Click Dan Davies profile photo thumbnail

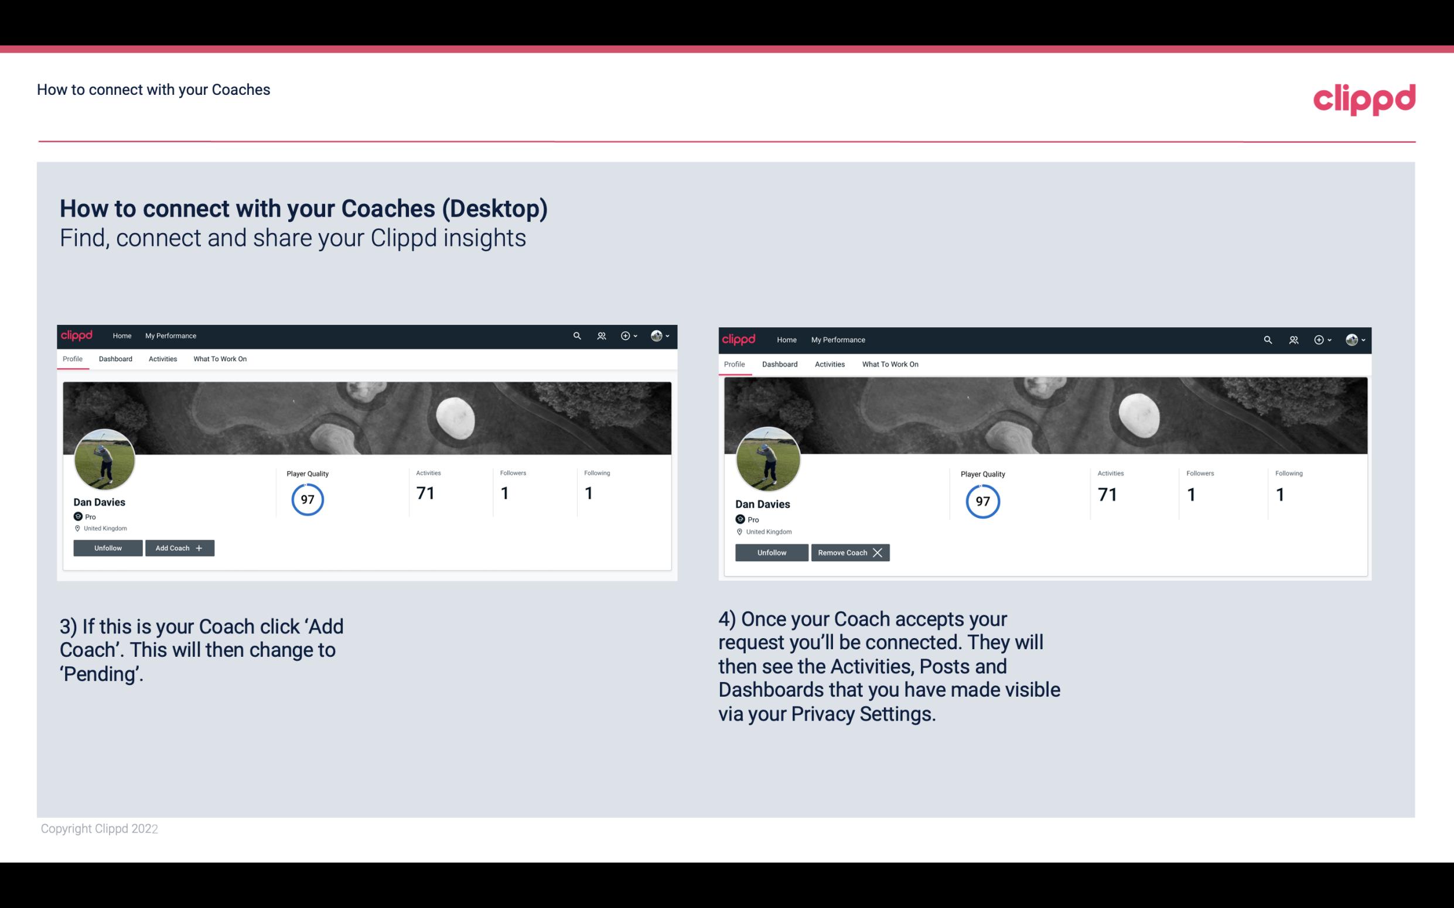(x=104, y=457)
